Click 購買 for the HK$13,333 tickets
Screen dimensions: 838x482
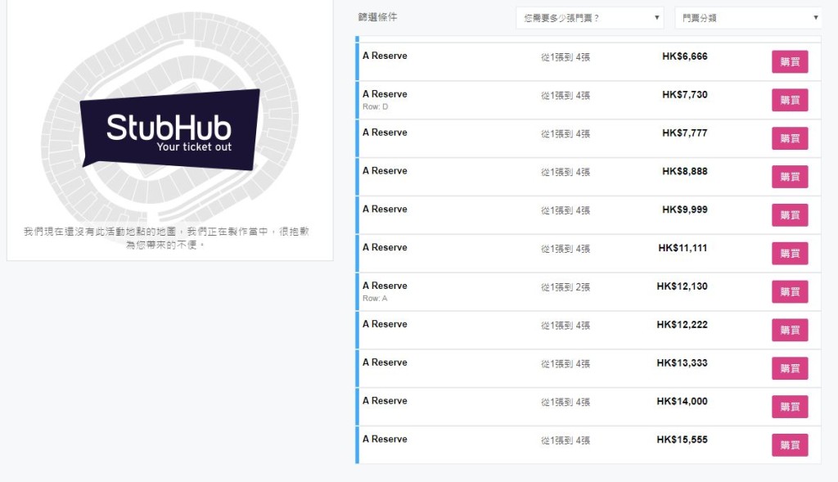[x=789, y=368]
